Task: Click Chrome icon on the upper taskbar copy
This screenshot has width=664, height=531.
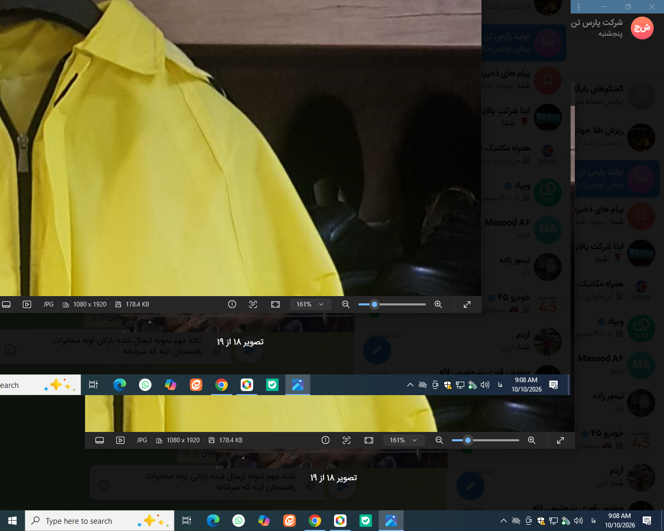Action: [x=222, y=385]
